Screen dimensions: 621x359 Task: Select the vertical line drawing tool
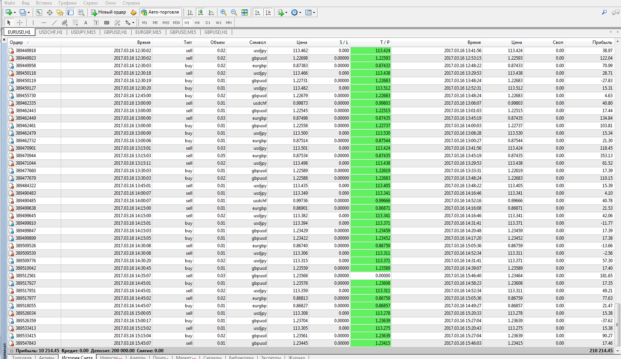[x=33, y=23]
